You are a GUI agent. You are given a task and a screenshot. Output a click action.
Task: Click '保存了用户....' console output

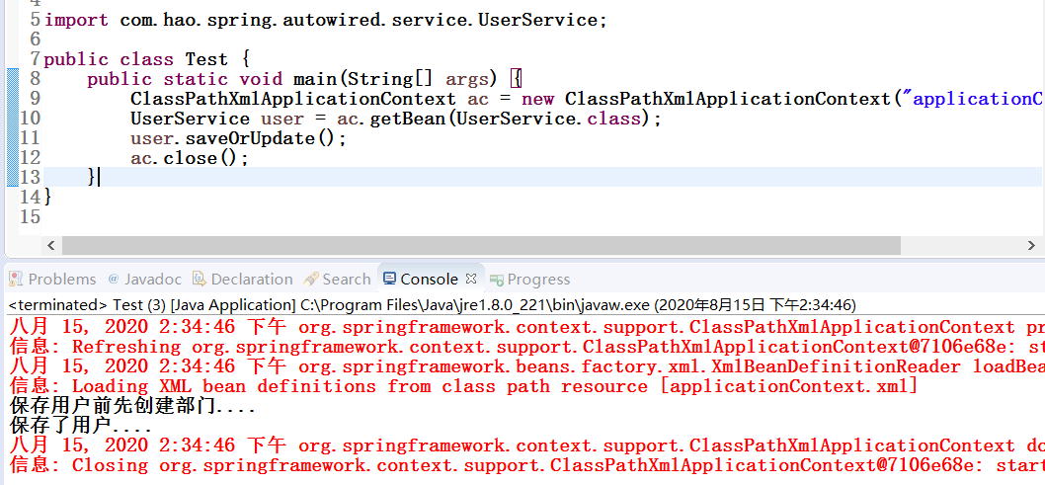pyautogui.click(x=81, y=426)
